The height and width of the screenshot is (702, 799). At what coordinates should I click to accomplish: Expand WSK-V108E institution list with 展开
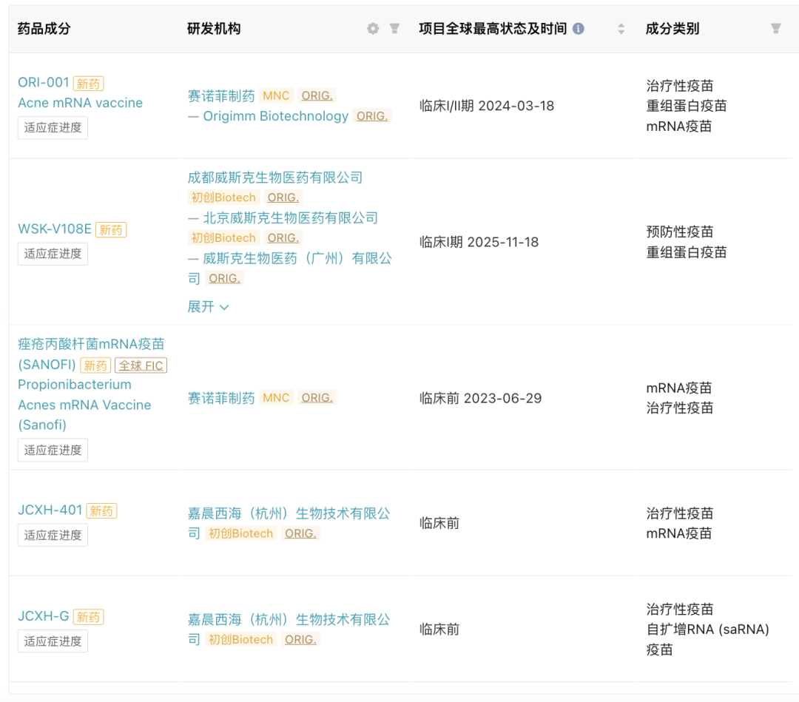(209, 307)
